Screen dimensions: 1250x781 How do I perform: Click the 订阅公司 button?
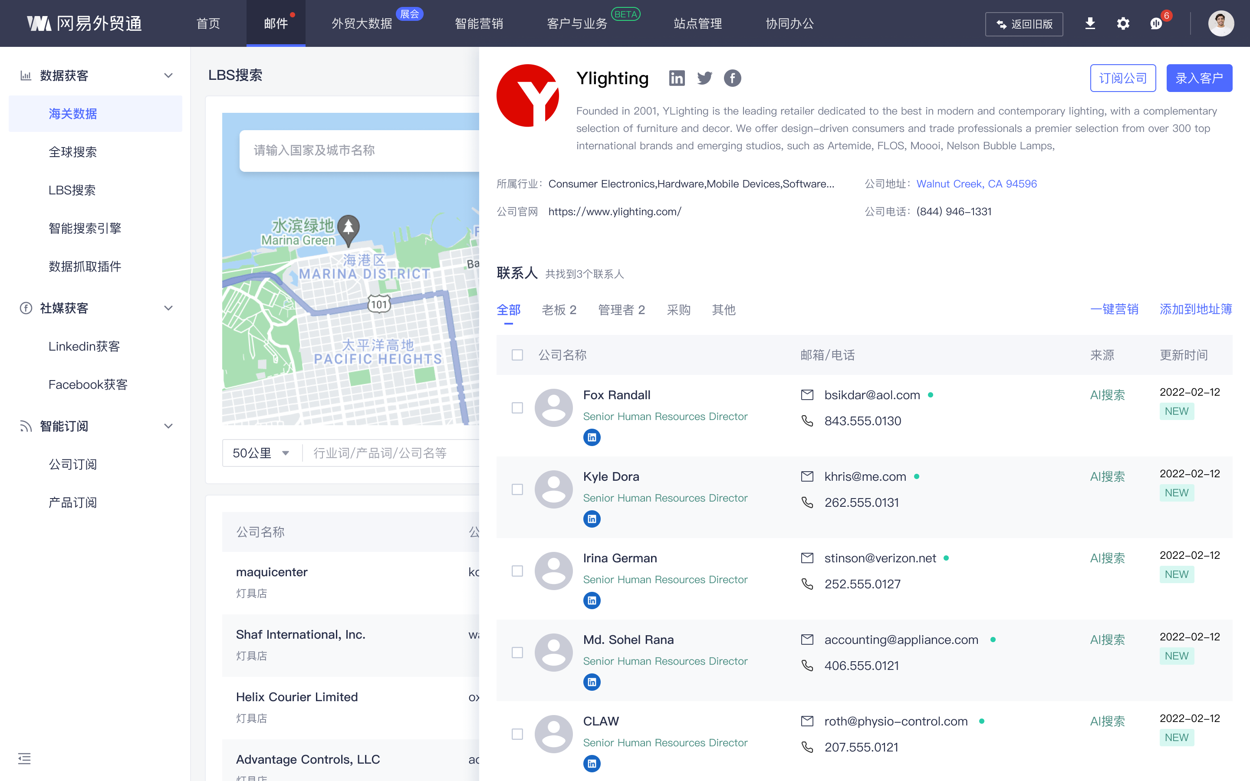1123,78
